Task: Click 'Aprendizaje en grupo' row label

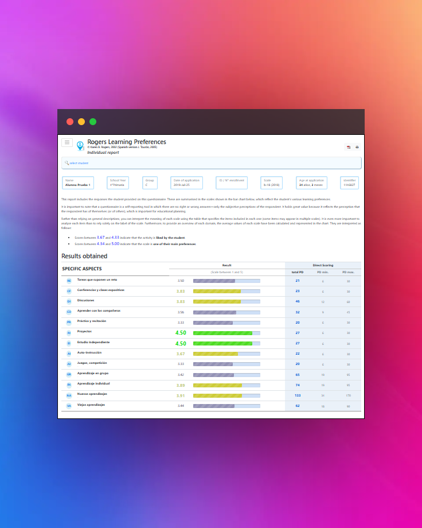Action: (93, 373)
